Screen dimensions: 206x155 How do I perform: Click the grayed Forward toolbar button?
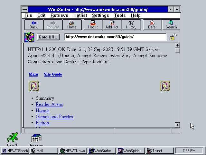[53, 25]
